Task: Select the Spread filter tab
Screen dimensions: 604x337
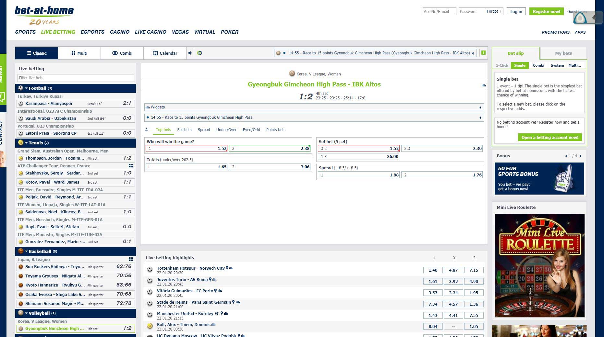Action: [204, 129]
